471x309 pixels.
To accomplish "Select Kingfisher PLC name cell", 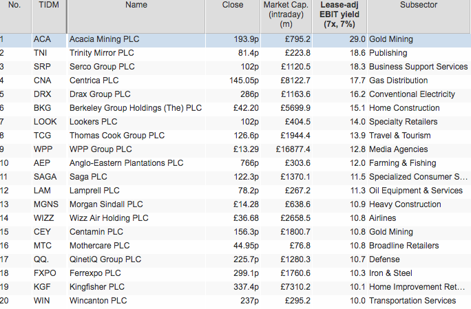I will click(96, 288).
